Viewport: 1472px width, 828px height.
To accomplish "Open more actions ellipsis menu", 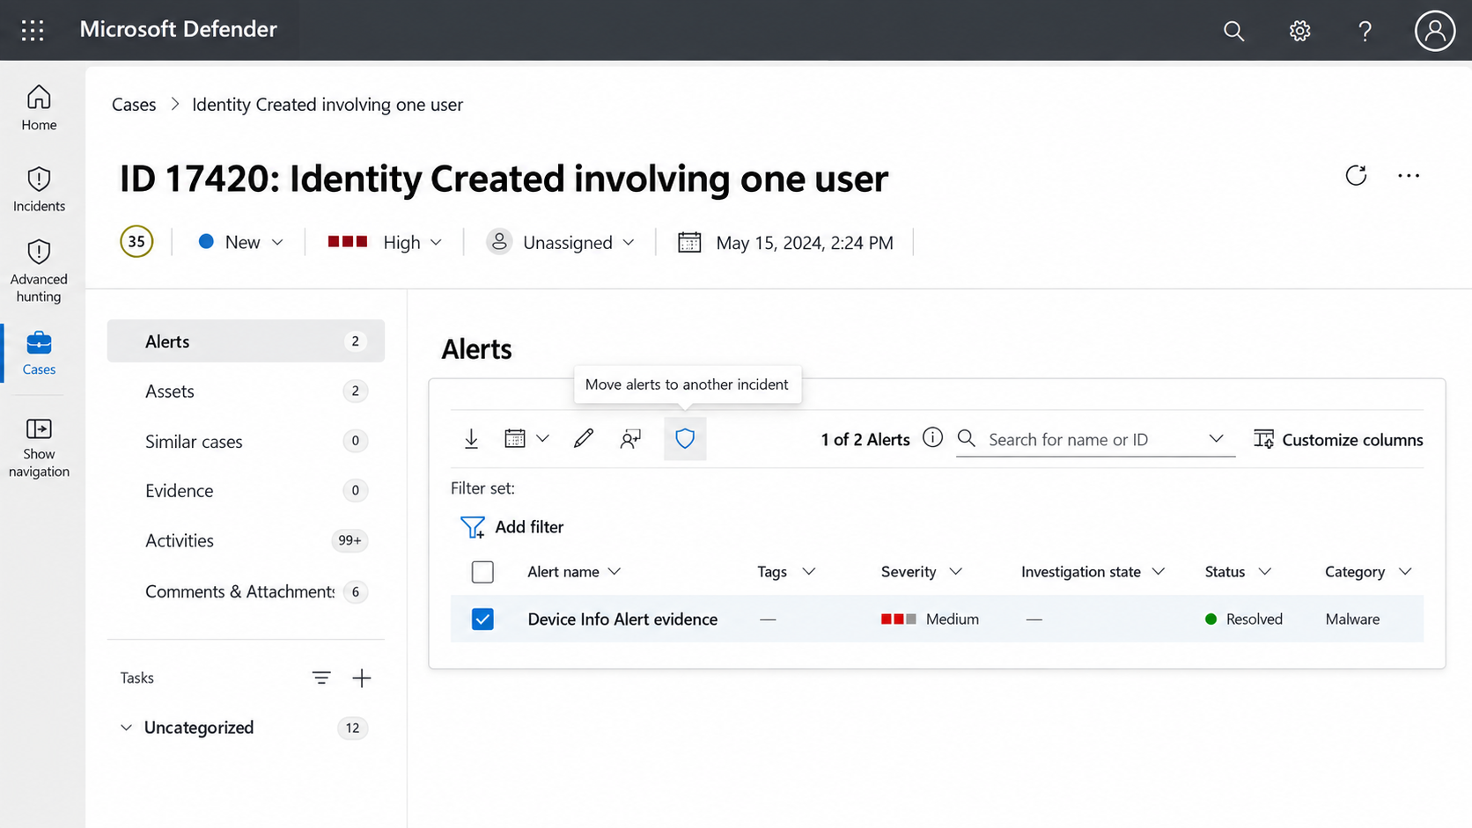I will (1409, 175).
